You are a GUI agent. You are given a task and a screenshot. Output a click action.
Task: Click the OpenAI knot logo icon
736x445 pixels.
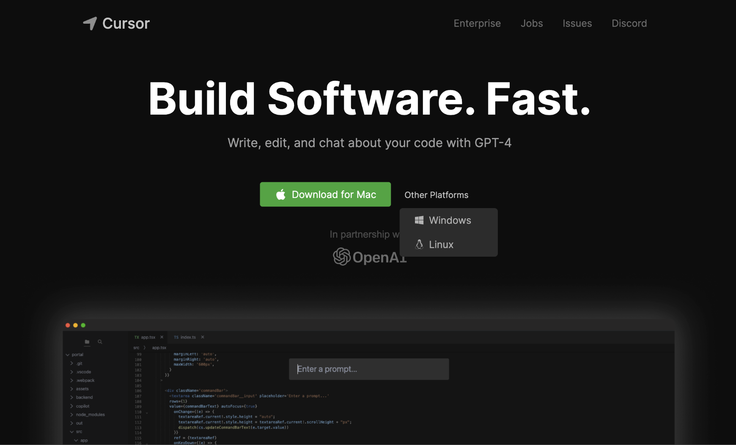tap(342, 257)
